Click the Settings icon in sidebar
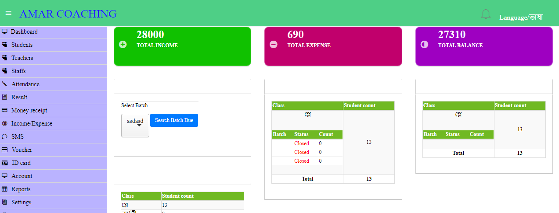This screenshot has width=559, height=213. tap(5, 202)
